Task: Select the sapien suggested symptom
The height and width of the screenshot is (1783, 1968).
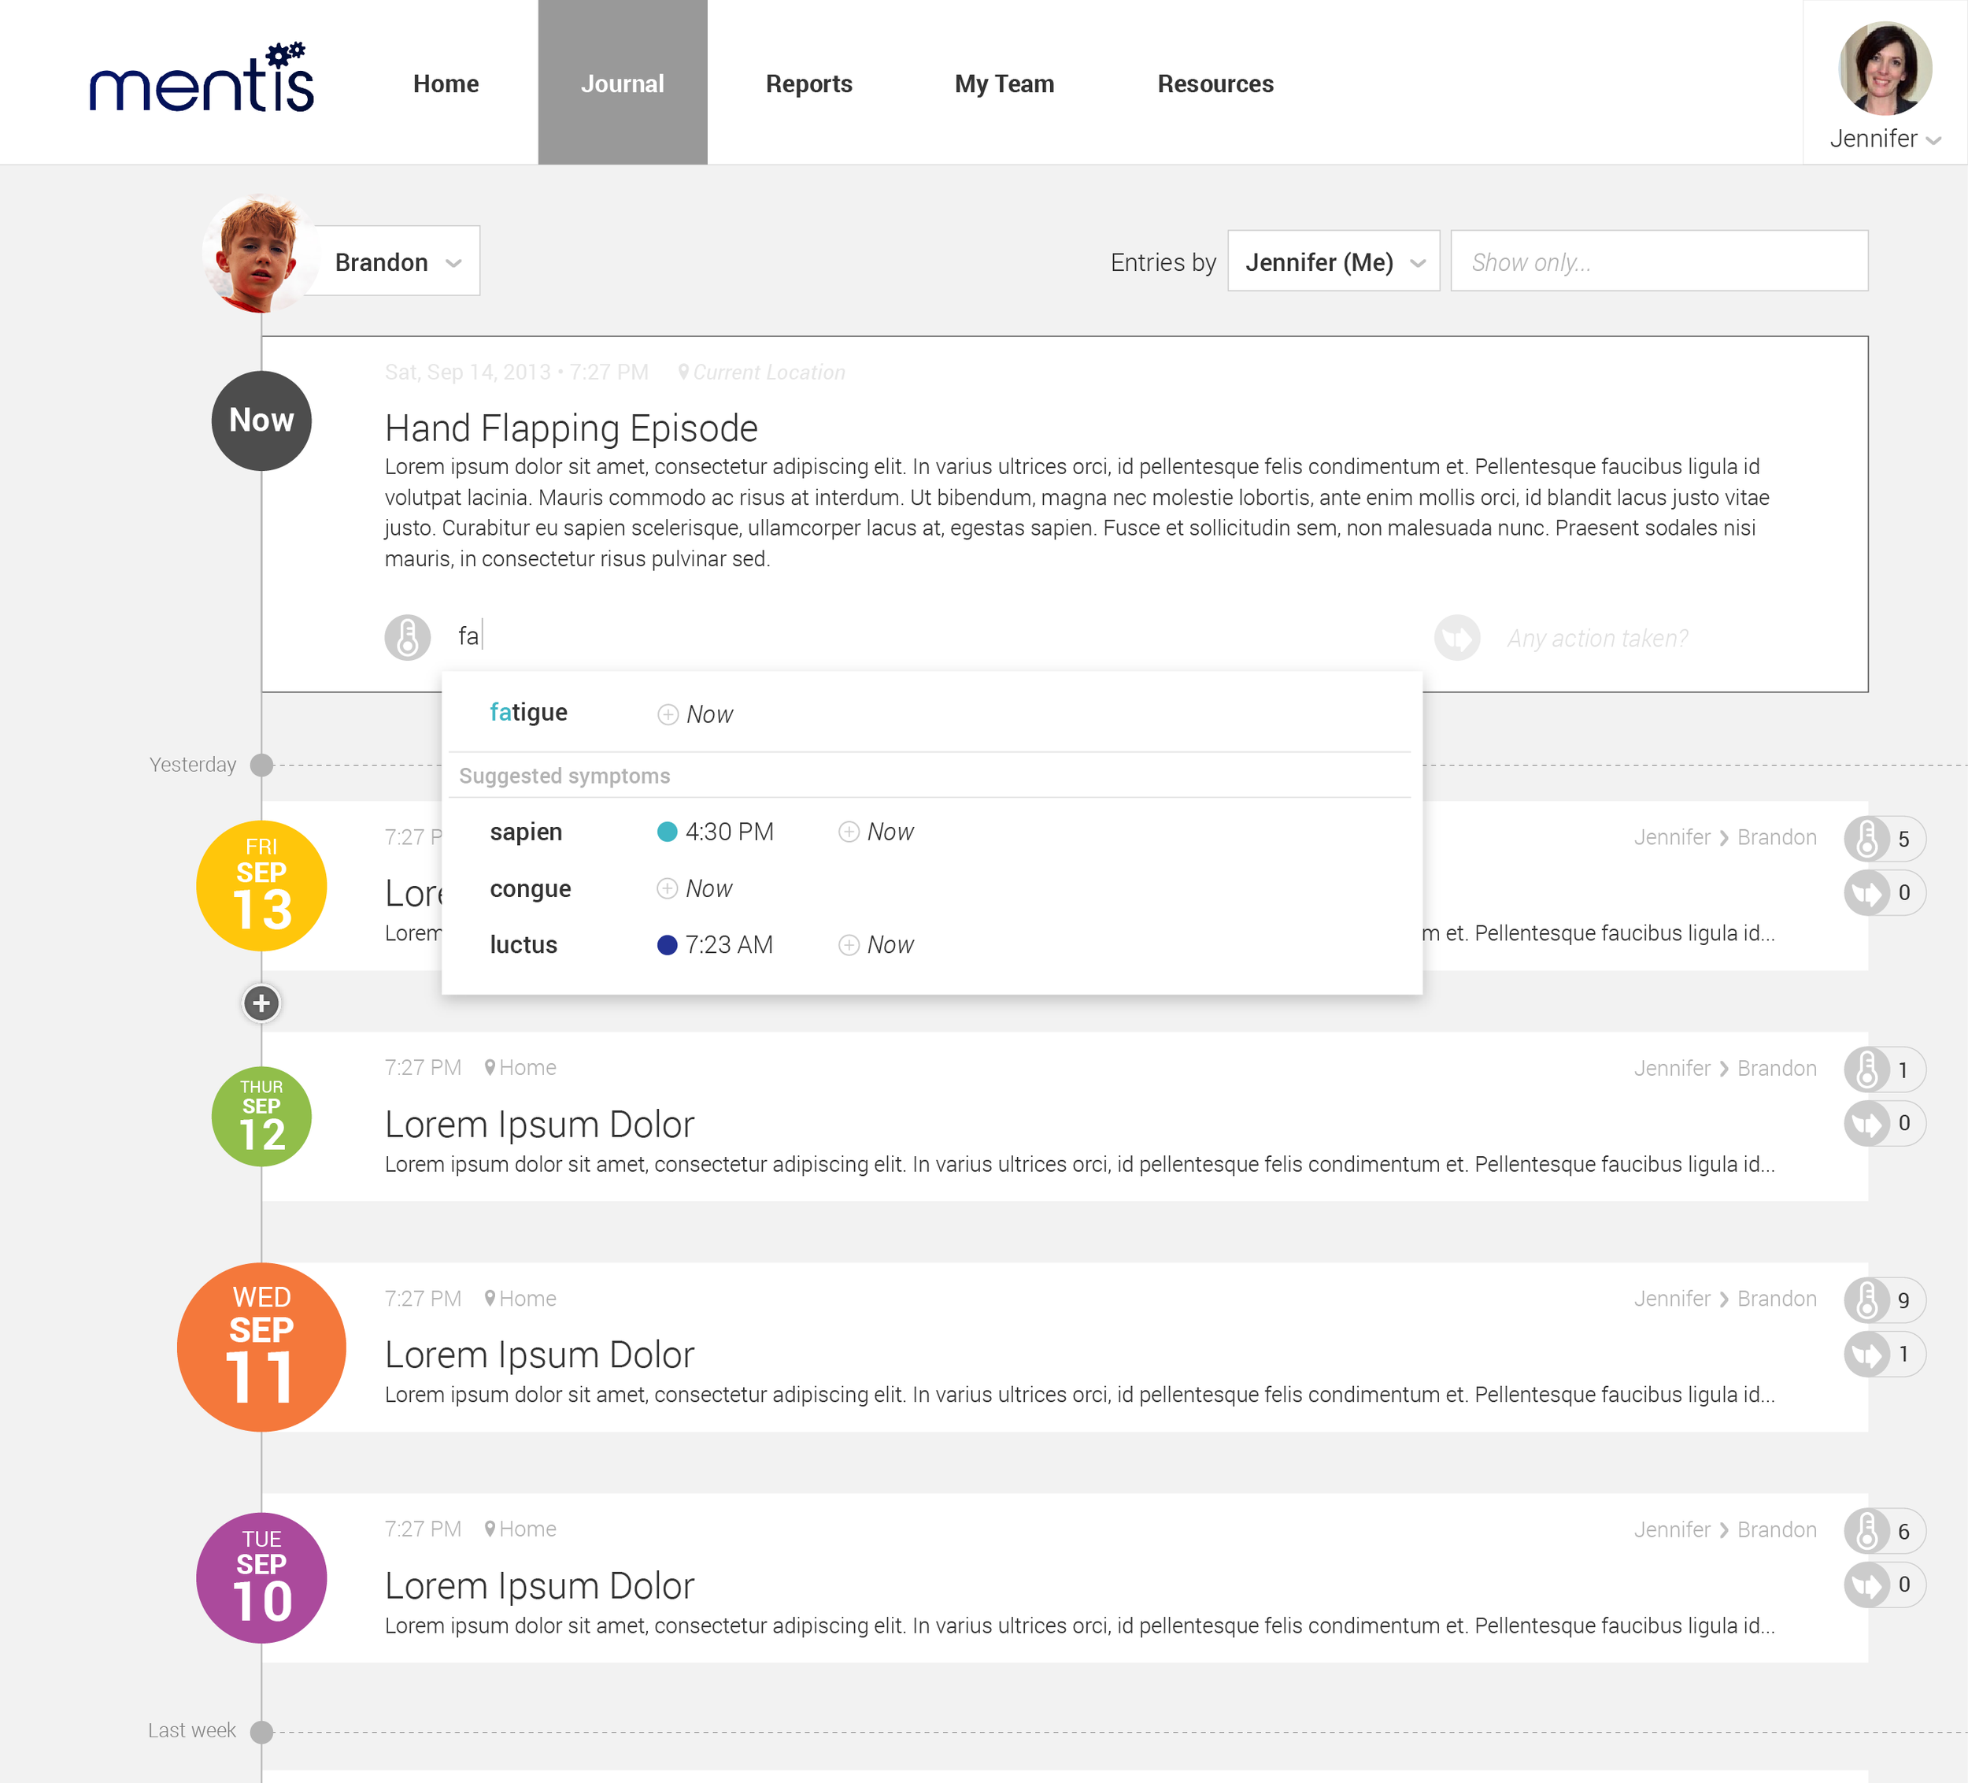Action: (525, 832)
